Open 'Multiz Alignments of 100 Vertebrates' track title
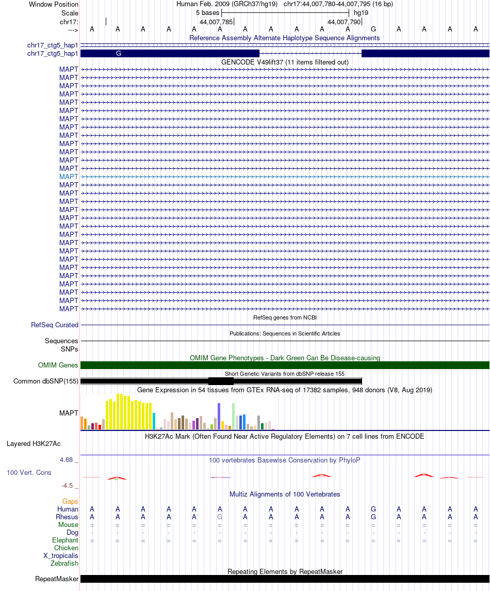The width and height of the screenshot is (490, 591). pos(285,494)
